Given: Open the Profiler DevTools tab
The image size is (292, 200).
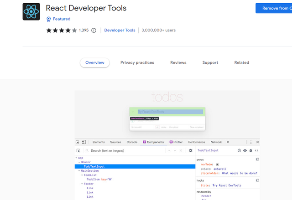Looking at the screenshot, I should click(x=176, y=142).
